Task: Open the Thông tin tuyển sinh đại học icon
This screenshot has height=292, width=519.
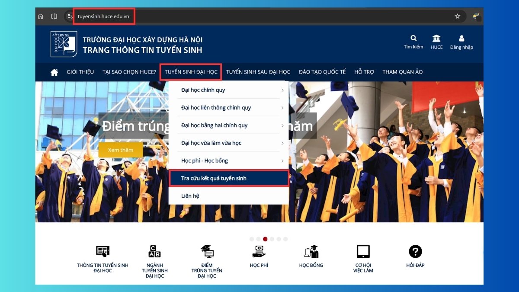Action: [103, 251]
